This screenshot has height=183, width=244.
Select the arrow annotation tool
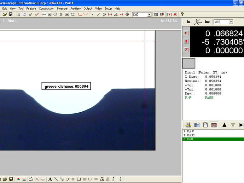pyautogui.click(x=62, y=179)
